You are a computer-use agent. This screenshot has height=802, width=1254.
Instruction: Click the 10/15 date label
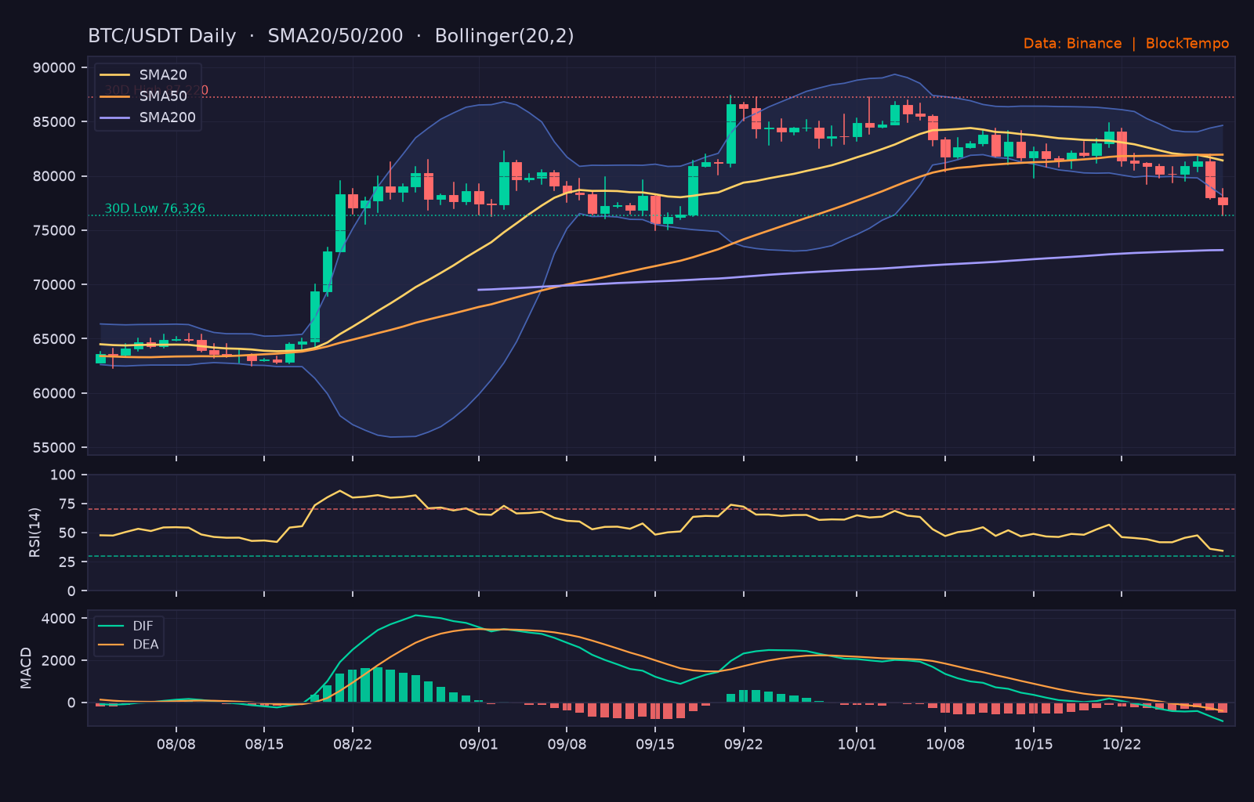1034,744
